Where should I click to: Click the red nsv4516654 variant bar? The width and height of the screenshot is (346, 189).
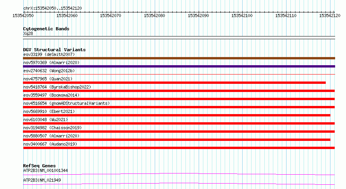(x=179, y=107)
